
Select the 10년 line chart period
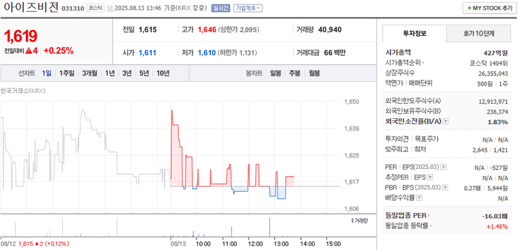pyautogui.click(x=163, y=73)
